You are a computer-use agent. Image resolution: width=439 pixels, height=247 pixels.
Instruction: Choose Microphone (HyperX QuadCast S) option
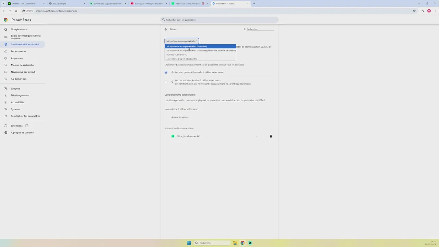(x=200, y=59)
